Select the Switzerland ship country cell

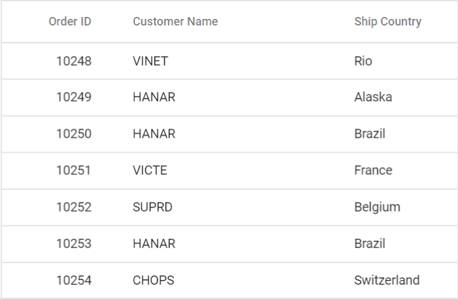pyautogui.click(x=387, y=280)
